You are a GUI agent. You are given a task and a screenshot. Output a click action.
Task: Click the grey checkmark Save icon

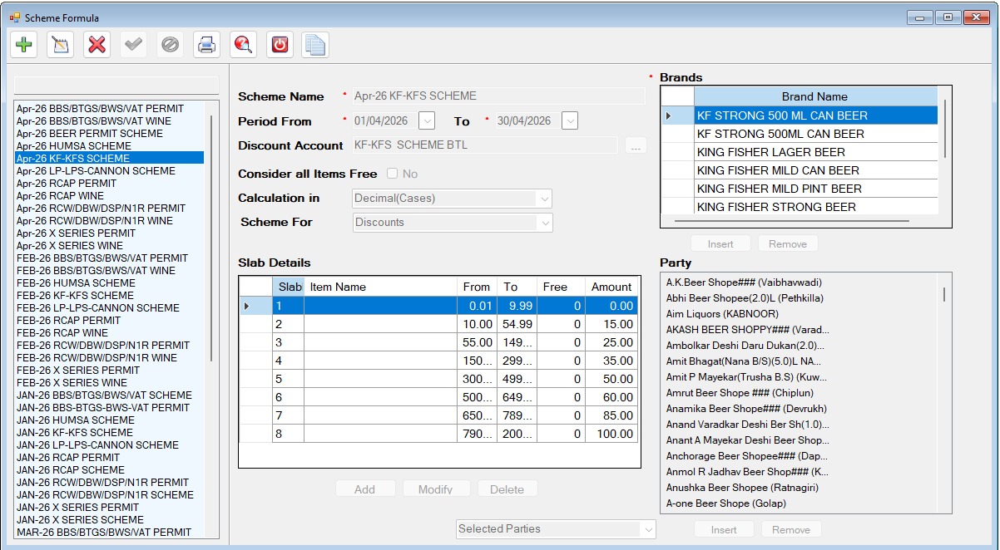tap(133, 45)
